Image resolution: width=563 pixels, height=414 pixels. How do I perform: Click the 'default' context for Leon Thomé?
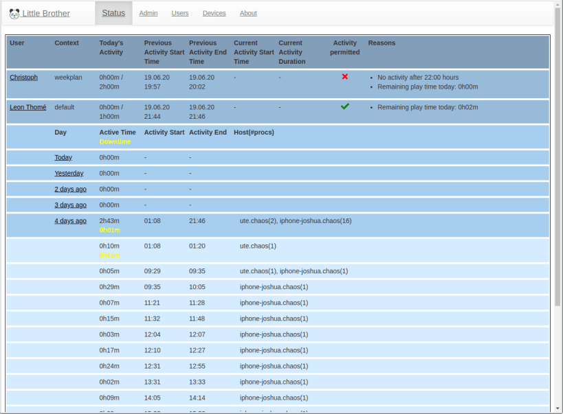pyautogui.click(x=64, y=107)
